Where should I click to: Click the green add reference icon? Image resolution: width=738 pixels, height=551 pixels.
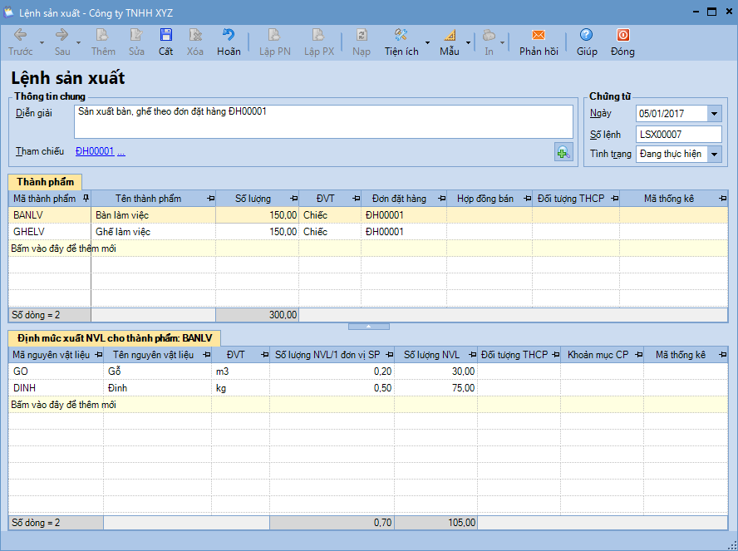tap(563, 152)
